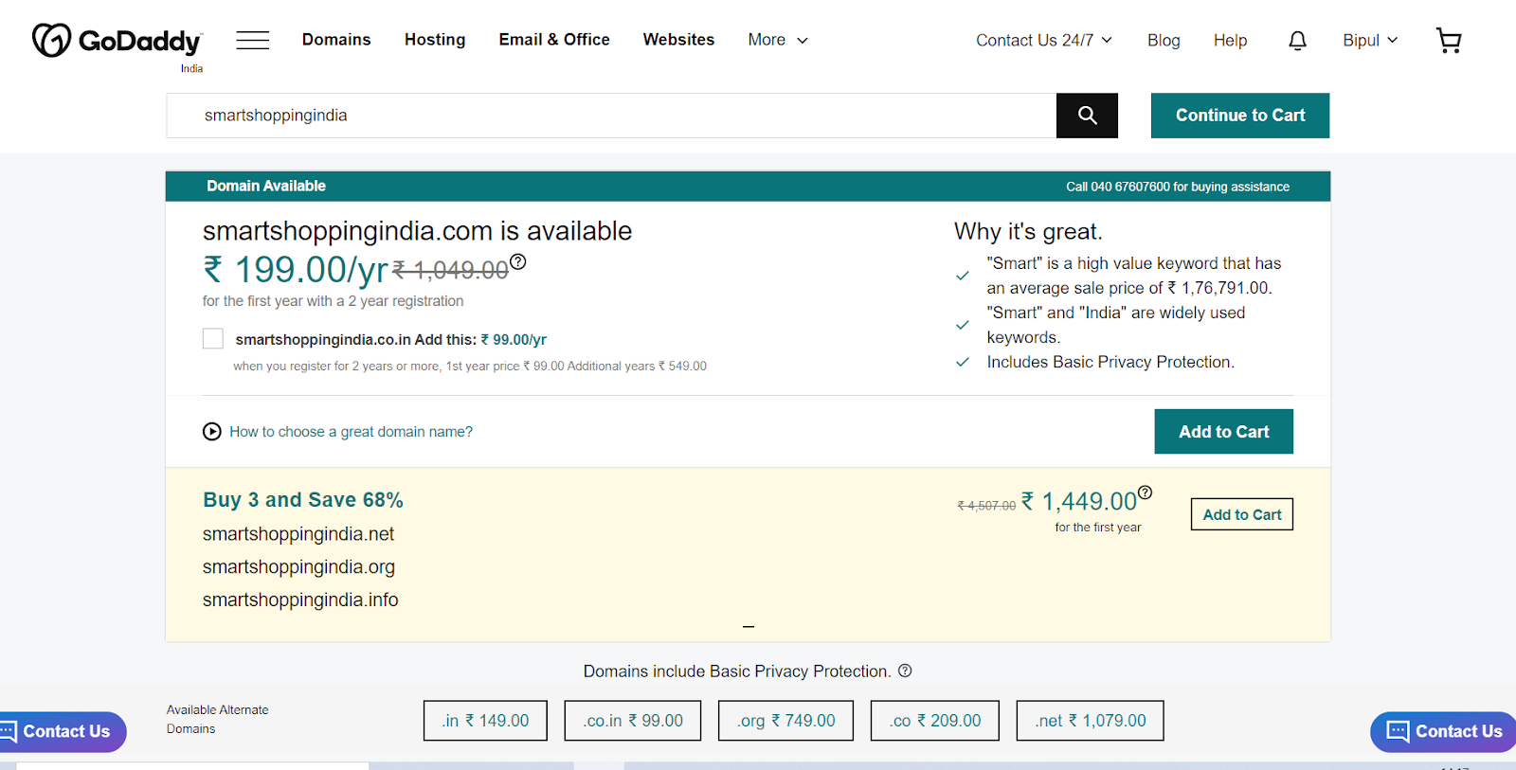Click the smartshoppingindia.info bundle entry
Image resolution: width=1516 pixels, height=770 pixels.
tap(300, 600)
